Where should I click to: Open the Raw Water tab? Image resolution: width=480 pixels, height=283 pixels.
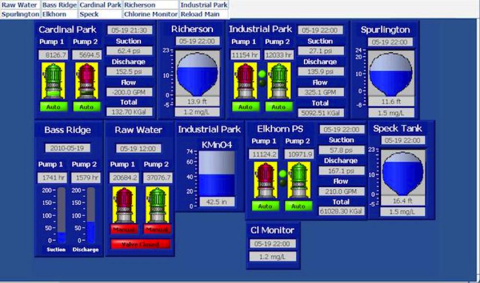click(20, 5)
